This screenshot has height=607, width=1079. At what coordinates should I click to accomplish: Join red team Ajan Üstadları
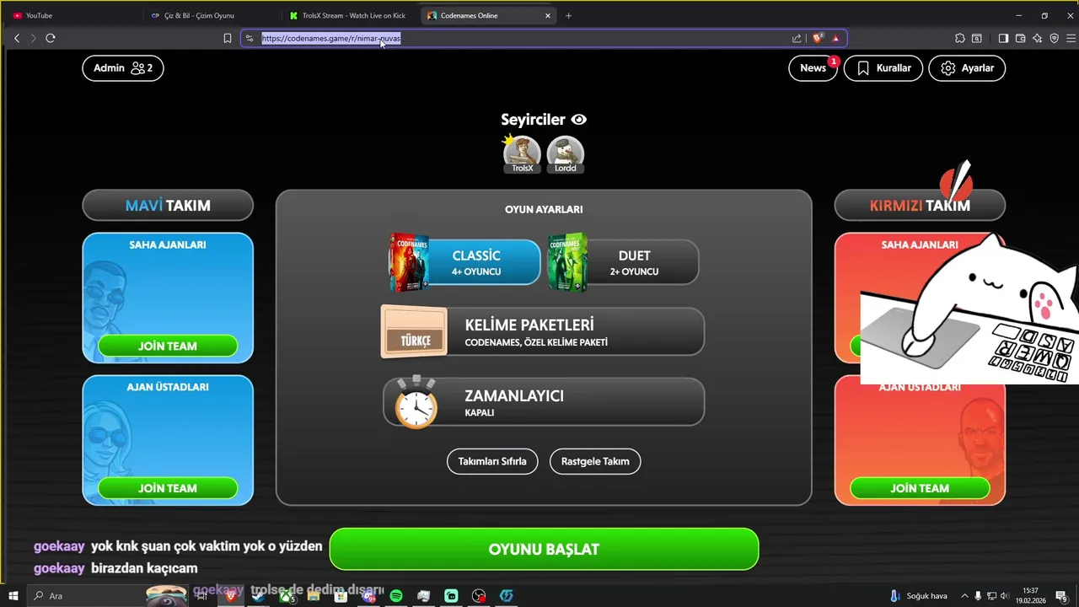[x=920, y=488]
